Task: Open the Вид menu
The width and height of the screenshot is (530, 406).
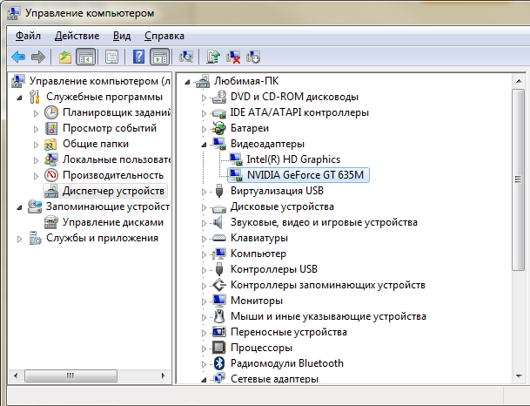Action: click(122, 36)
